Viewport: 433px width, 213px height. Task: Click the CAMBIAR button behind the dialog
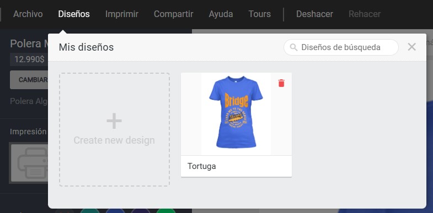tap(29, 80)
